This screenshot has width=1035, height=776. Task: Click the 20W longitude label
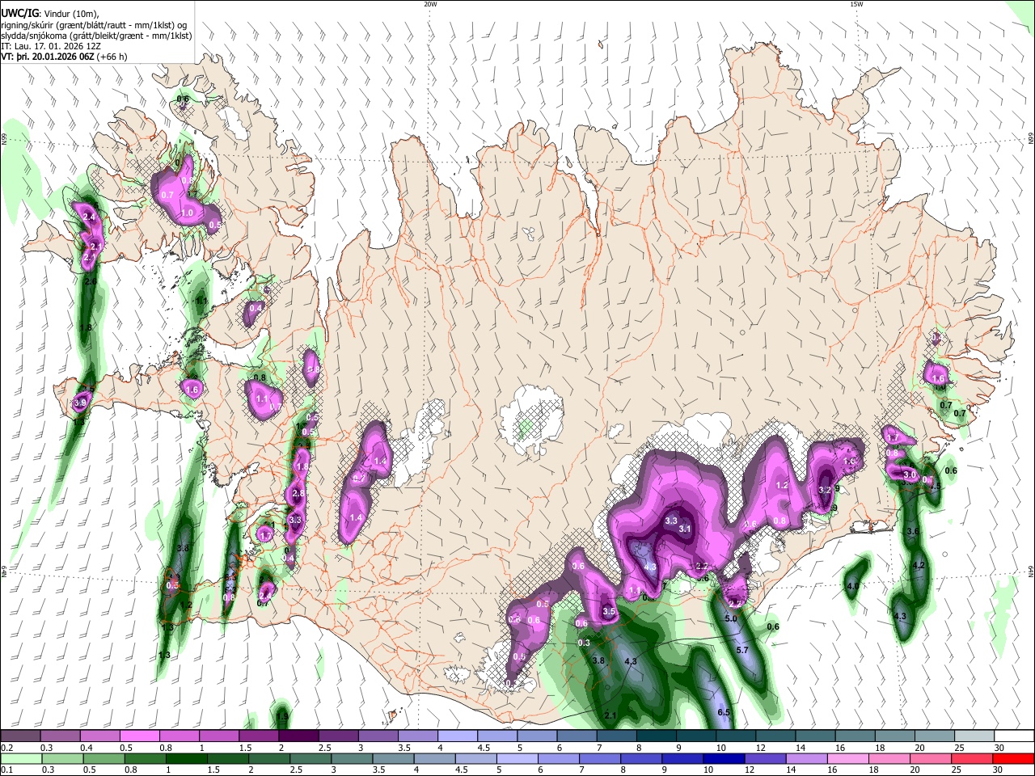[x=430, y=4]
